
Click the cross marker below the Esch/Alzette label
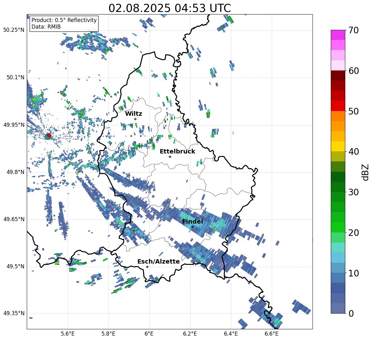(147, 267)
